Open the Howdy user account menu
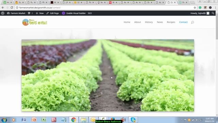This screenshot has height=123, width=218. click(200, 13)
